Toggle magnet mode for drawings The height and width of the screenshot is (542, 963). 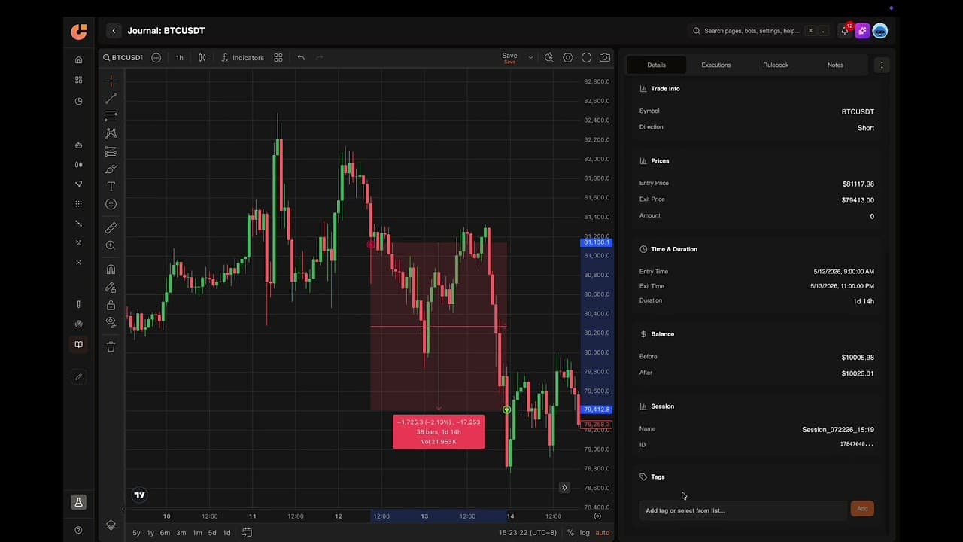click(111, 269)
